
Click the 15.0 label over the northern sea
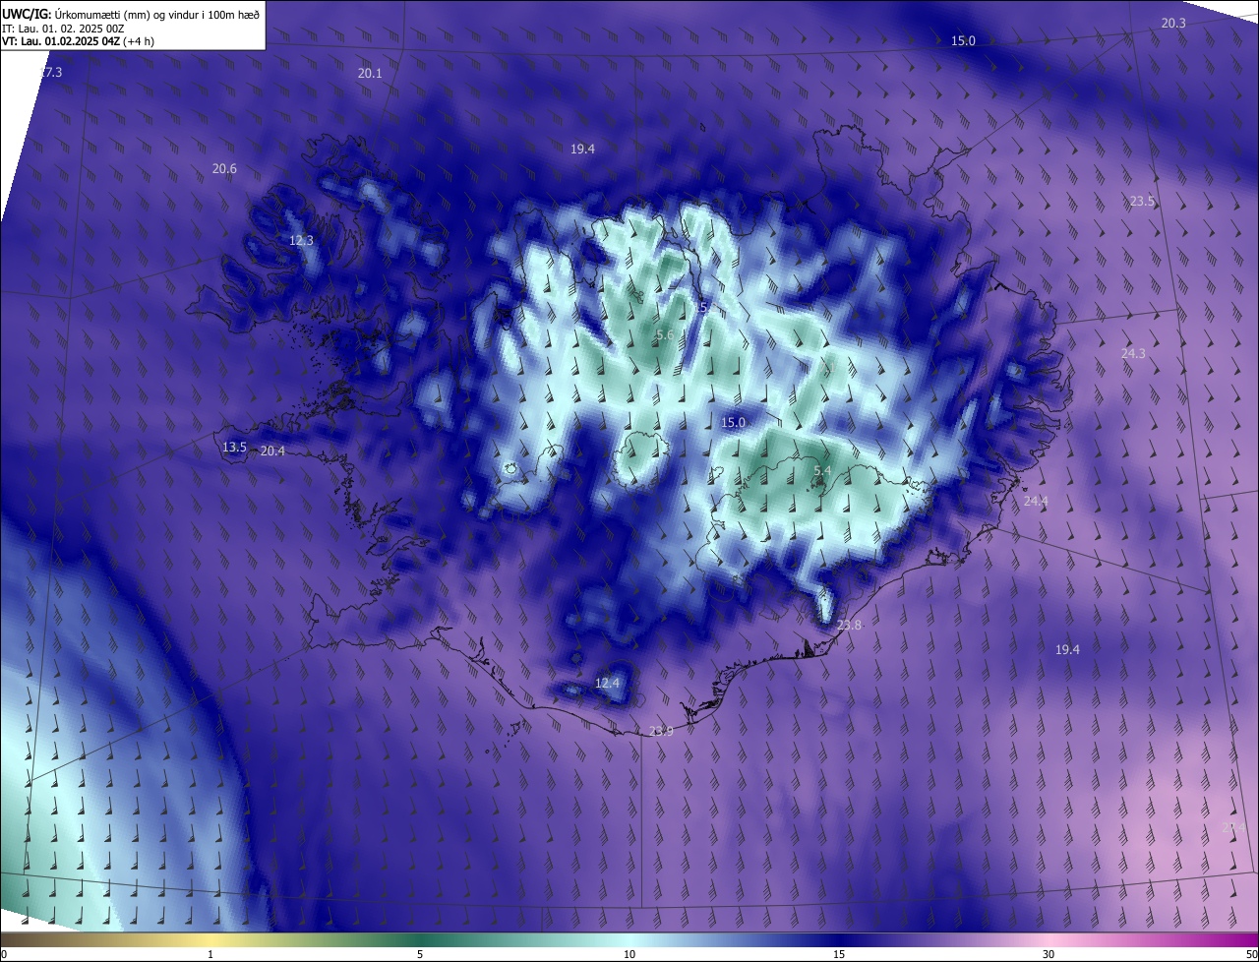point(963,40)
